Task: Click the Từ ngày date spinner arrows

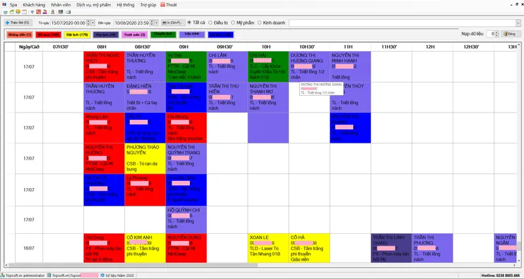Action: (x=88, y=23)
